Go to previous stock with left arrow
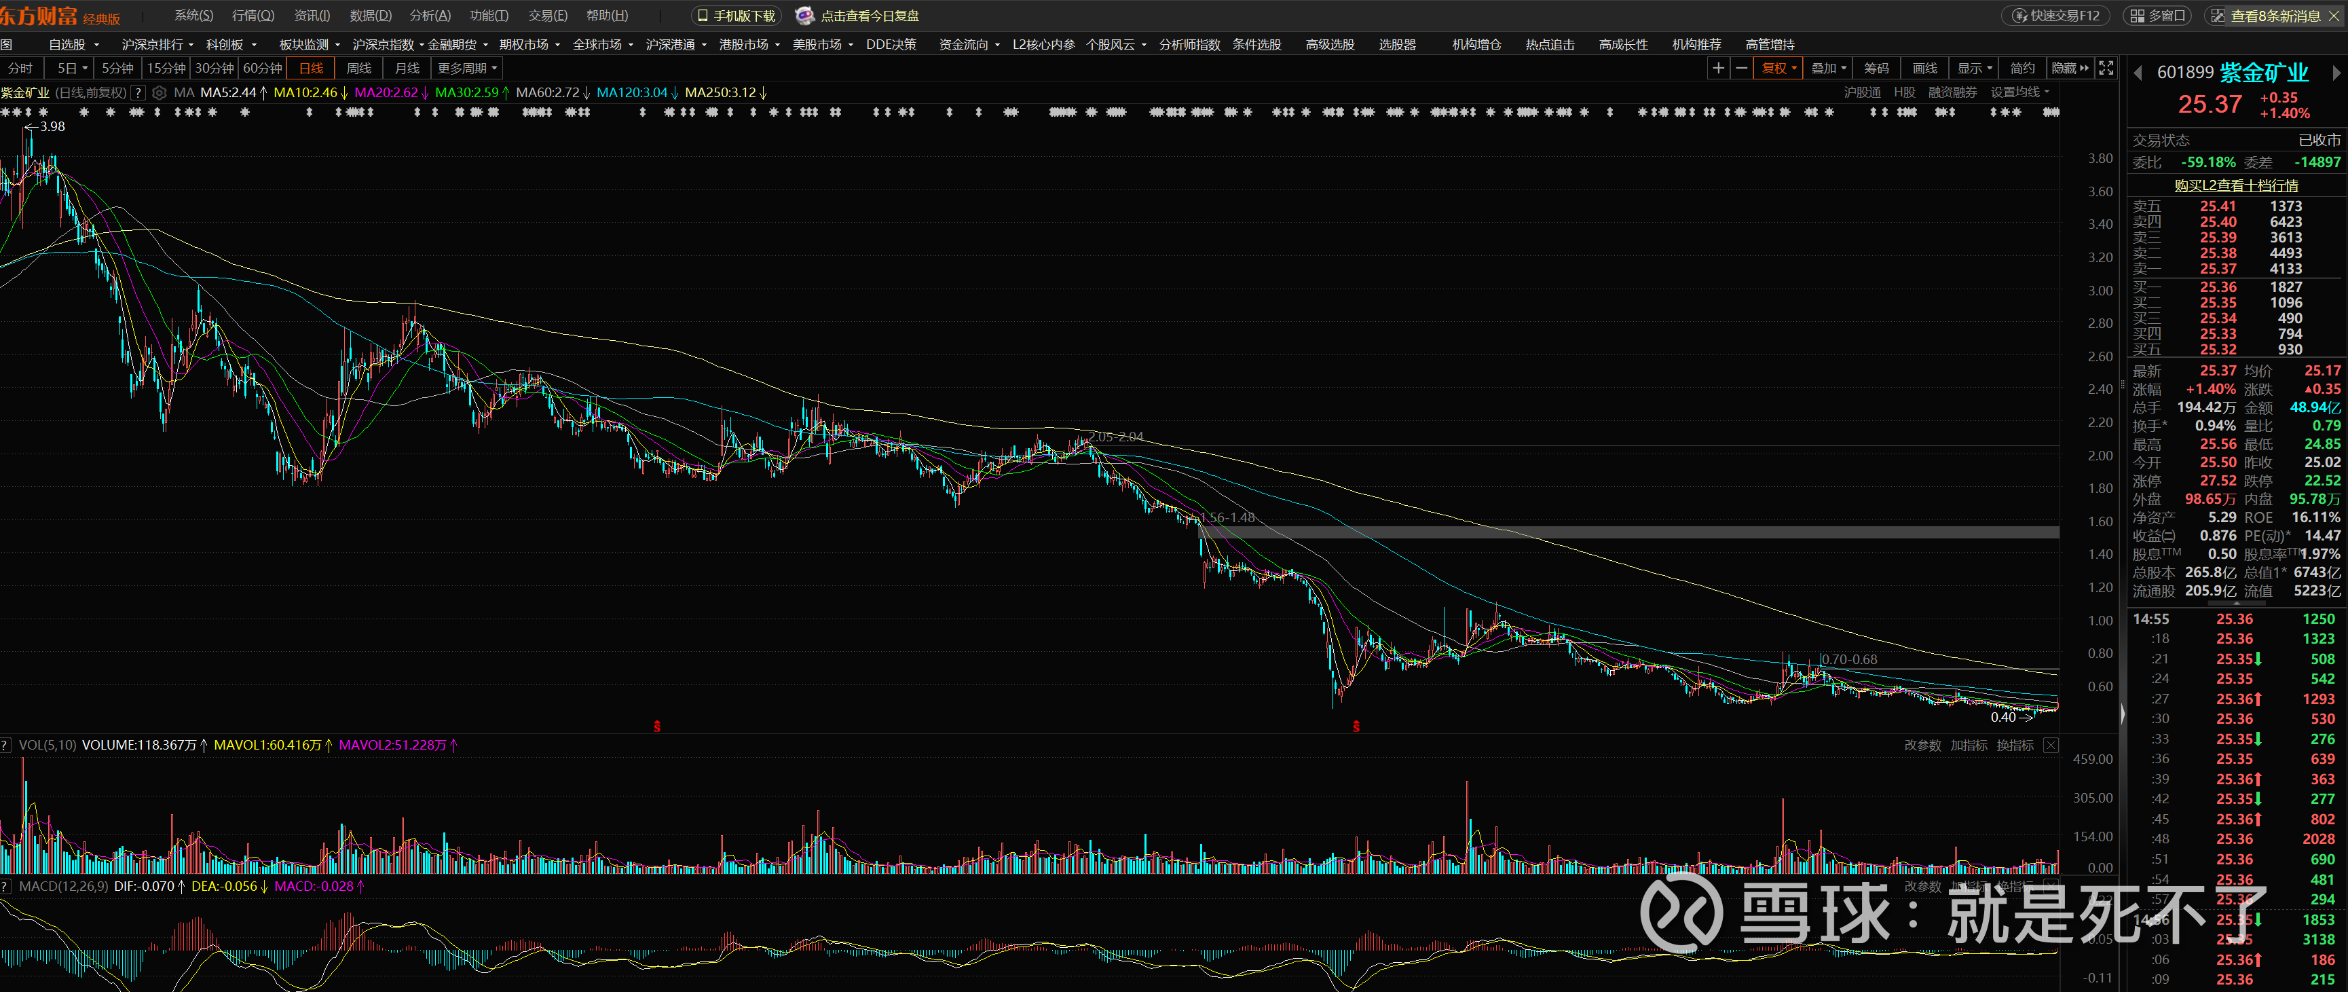This screenshot has width=2348, height=992. 2138,73
